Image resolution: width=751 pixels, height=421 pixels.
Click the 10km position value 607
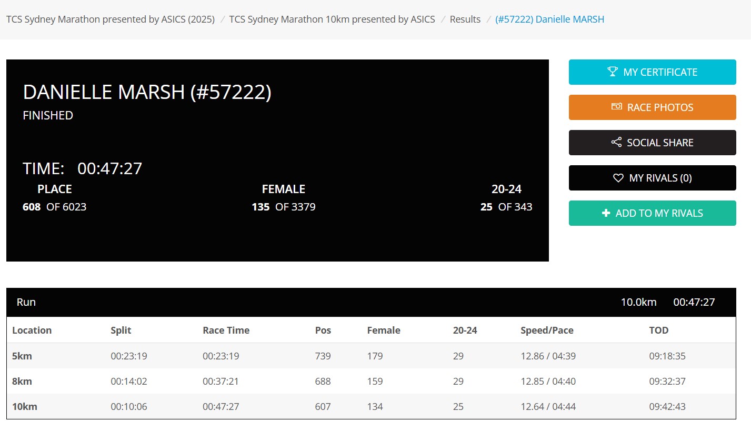[323, 407]
